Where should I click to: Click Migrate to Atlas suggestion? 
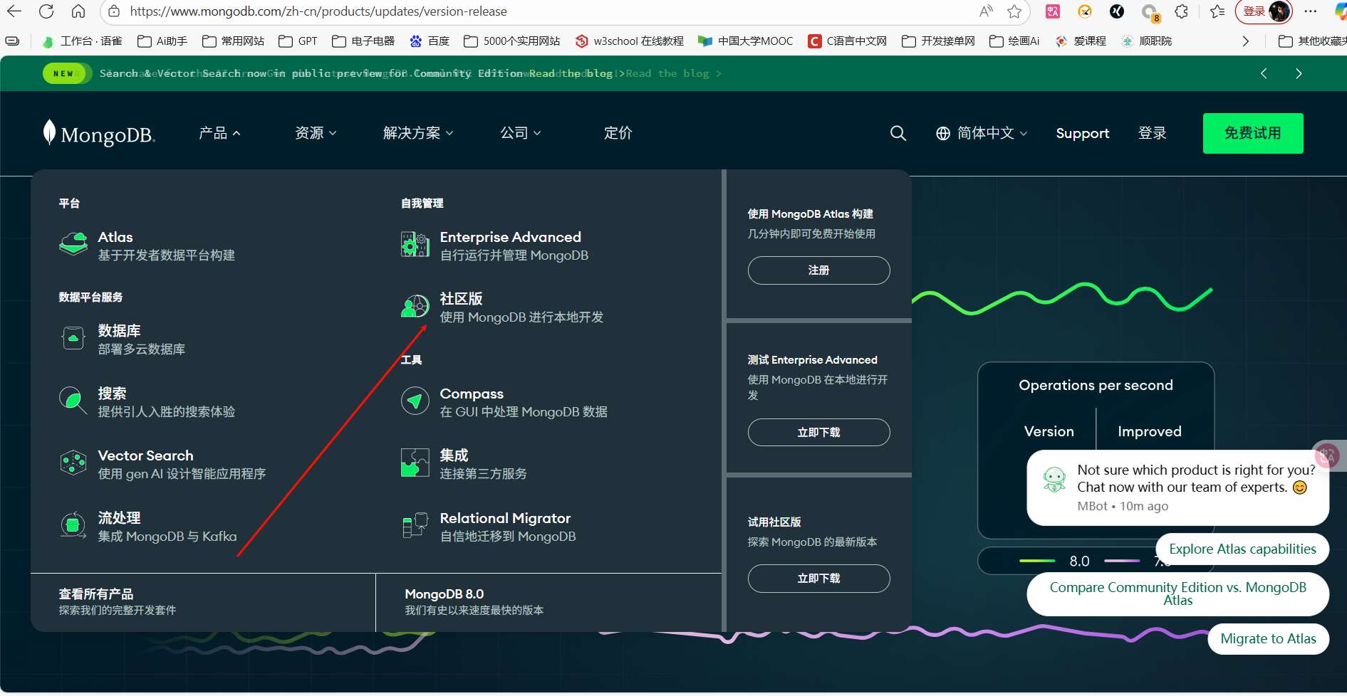tap(1268, 638)
